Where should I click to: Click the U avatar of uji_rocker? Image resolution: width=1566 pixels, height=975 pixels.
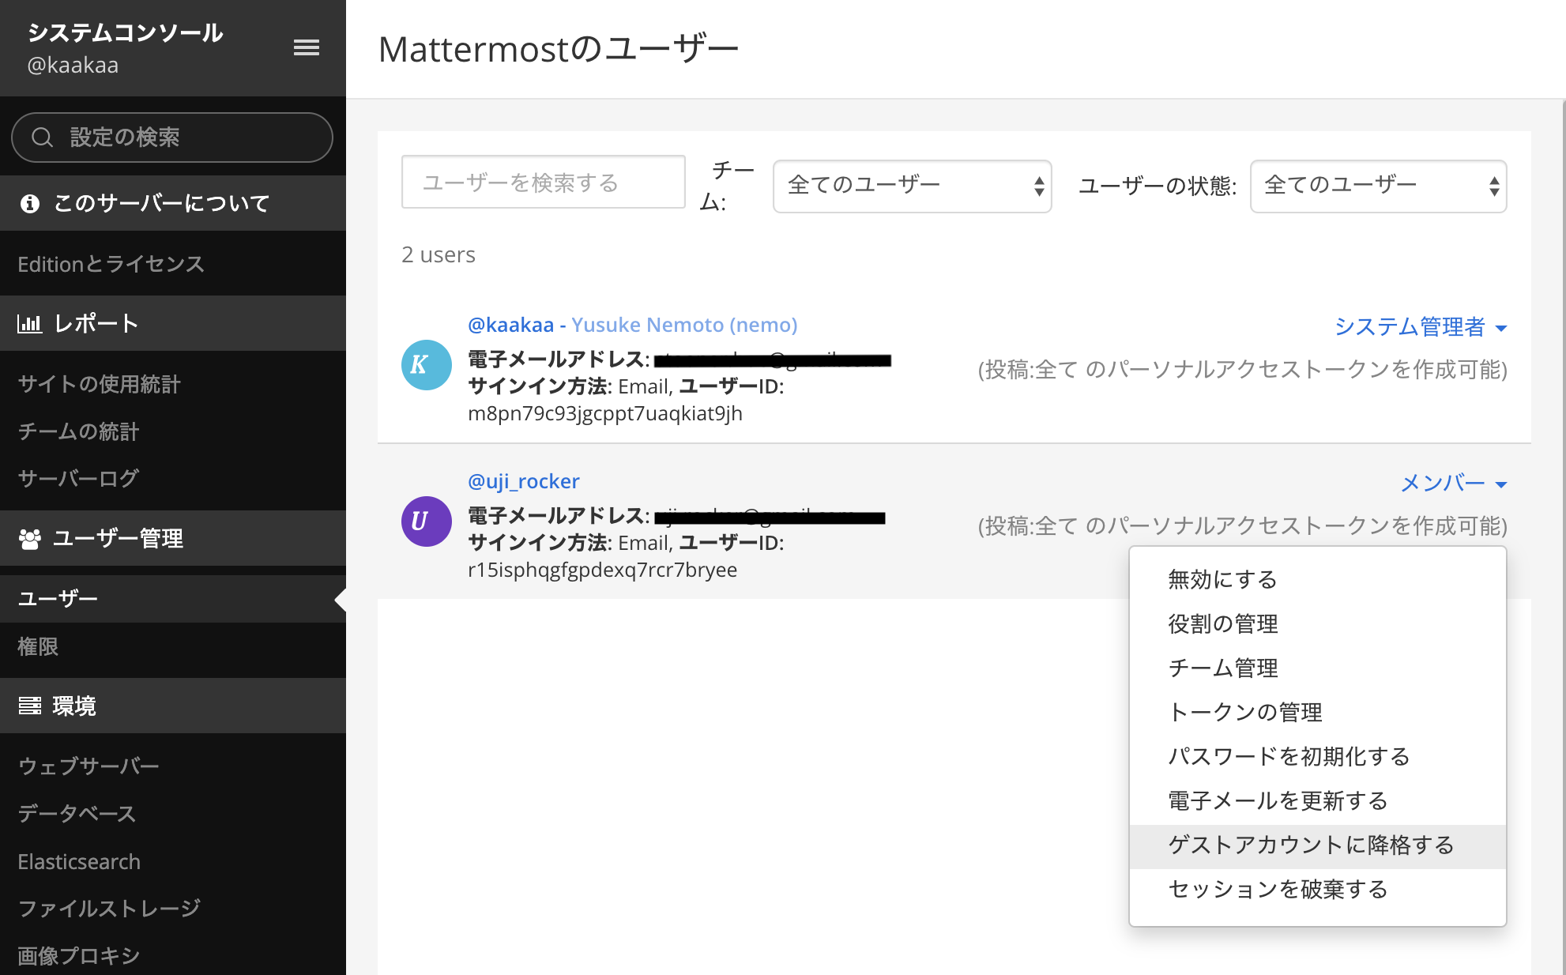click(427, 521)
